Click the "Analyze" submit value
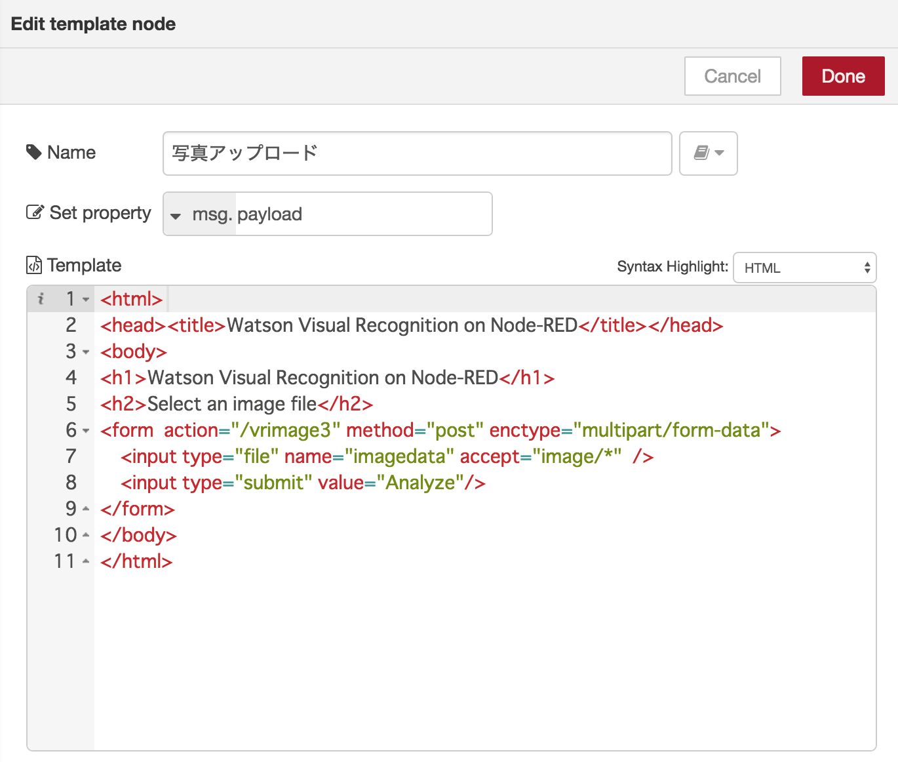 [x=420, y=483]
